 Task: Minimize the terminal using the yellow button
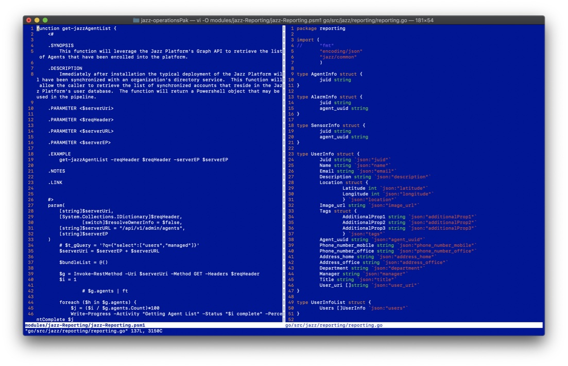(37, 20)
